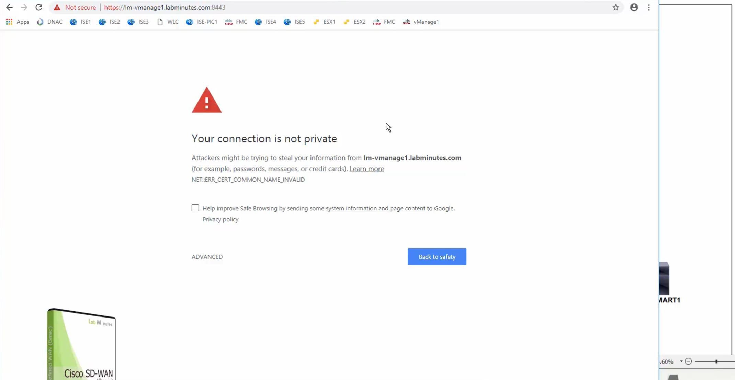Open the Chrome three-dot menu
This screenshot has width=735, height=380.
tap(649, 7)
